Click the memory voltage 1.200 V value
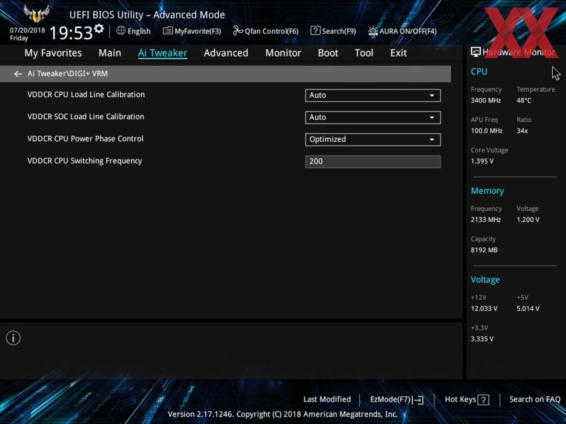Screen dimensions: 566x424 (528, 219)
